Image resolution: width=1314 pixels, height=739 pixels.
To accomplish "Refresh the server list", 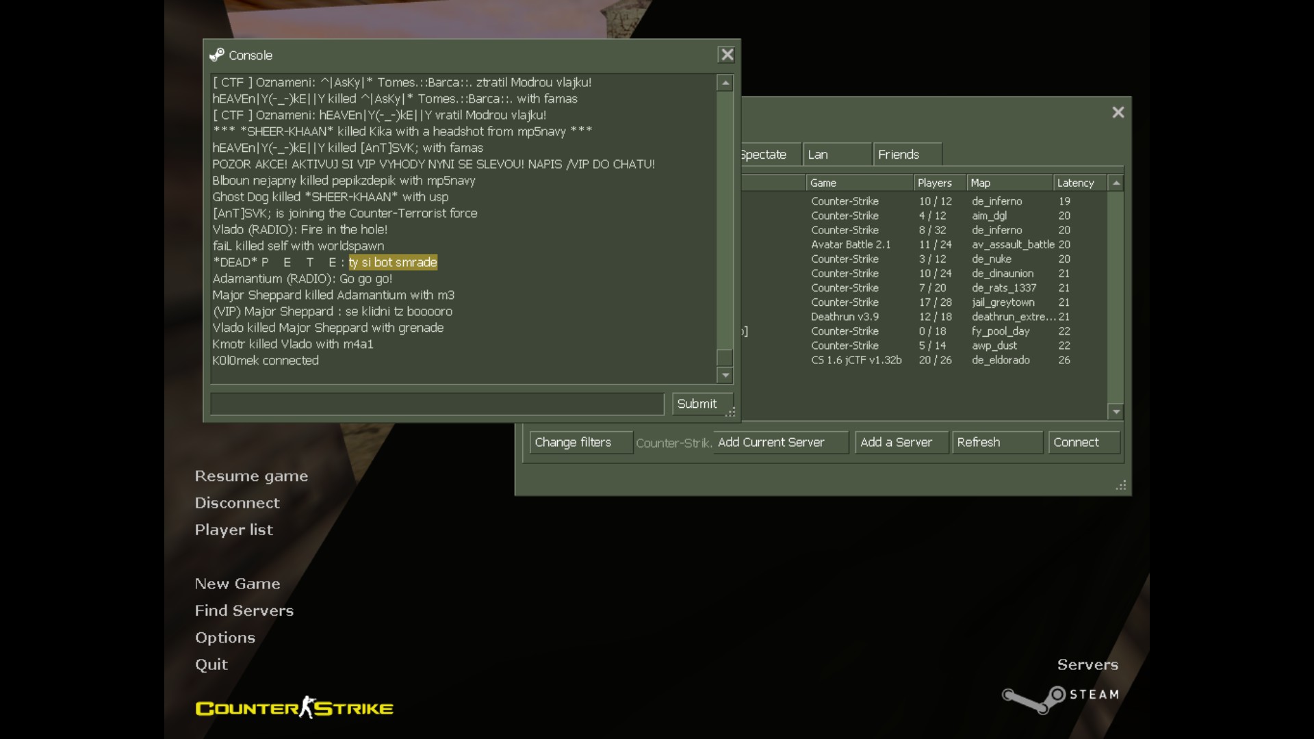I will tap(997, 442).
